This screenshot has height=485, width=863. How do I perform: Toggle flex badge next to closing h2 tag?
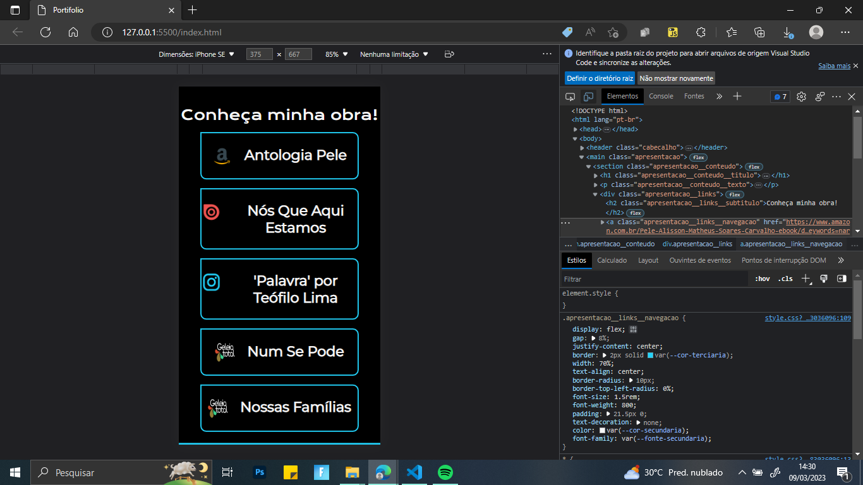635,213
